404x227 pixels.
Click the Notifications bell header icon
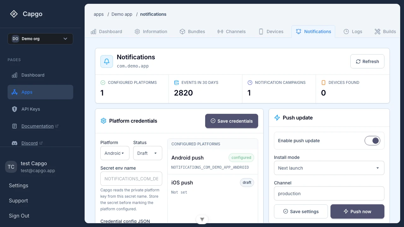pos(107,61)
